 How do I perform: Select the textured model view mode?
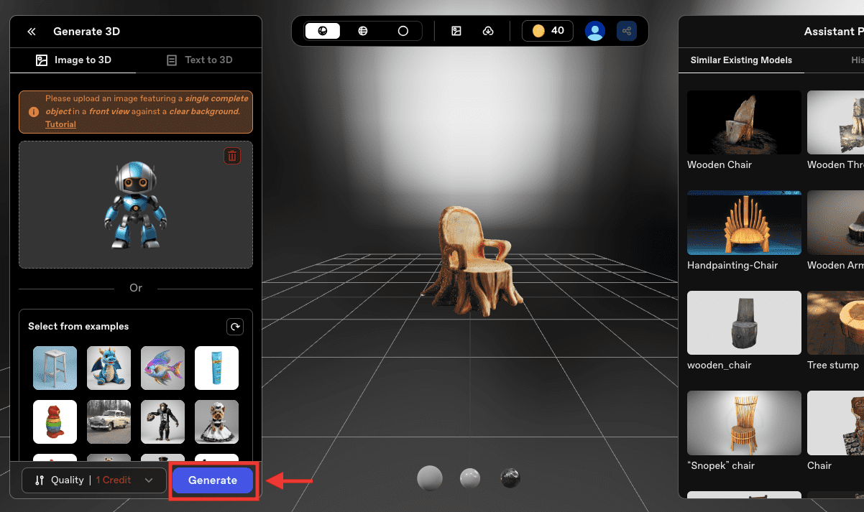(x=323, y=31)
